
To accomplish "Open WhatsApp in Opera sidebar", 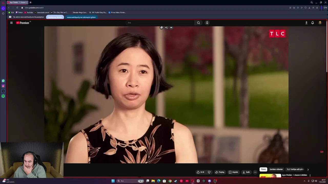I will click(x=3, y=81).
